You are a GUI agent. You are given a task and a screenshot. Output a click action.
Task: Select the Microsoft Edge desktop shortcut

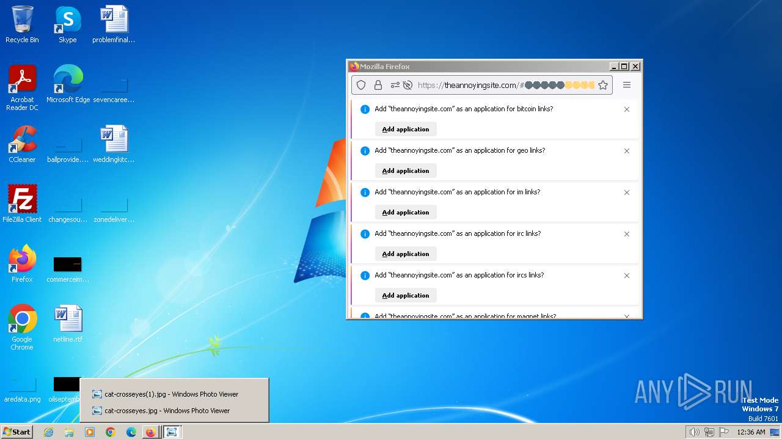[x=68, y=84]
